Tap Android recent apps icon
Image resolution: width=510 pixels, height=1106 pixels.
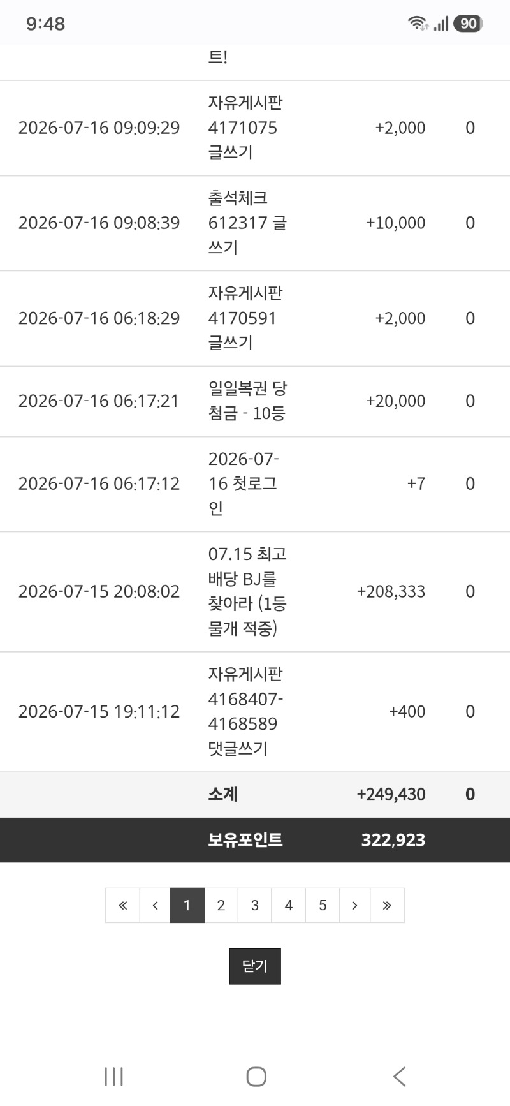click(113, 1077)
